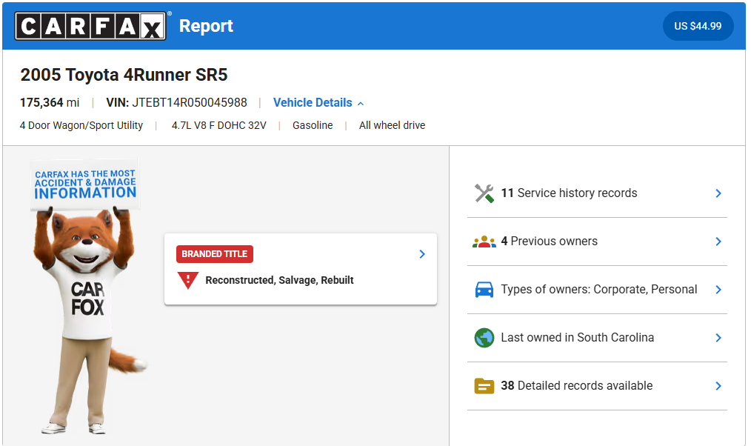Open the detailed records available chevron
The width and height of the screenshot is (751, 446).
pos(718,386)
